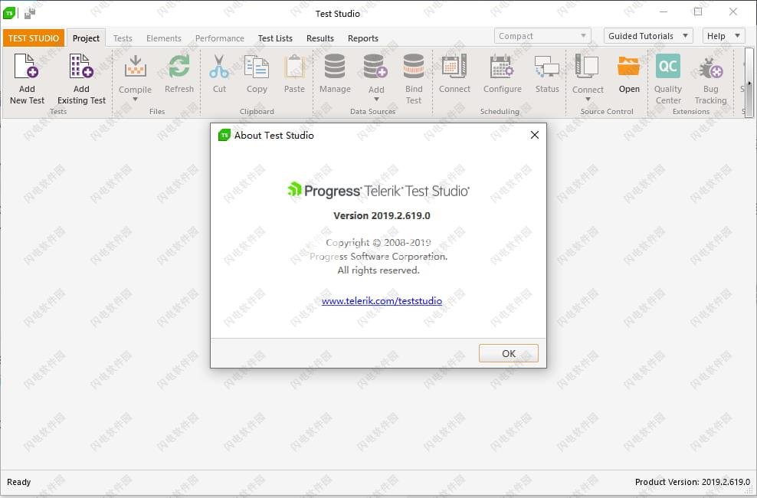757x498 pixels.
Task: Click the Copy clipboard icon
Action: click(257, 66)
